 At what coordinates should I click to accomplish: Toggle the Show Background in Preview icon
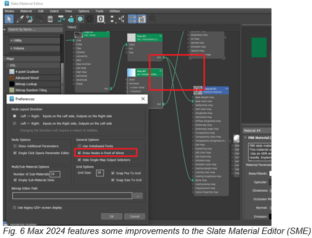tap(89, 19)
